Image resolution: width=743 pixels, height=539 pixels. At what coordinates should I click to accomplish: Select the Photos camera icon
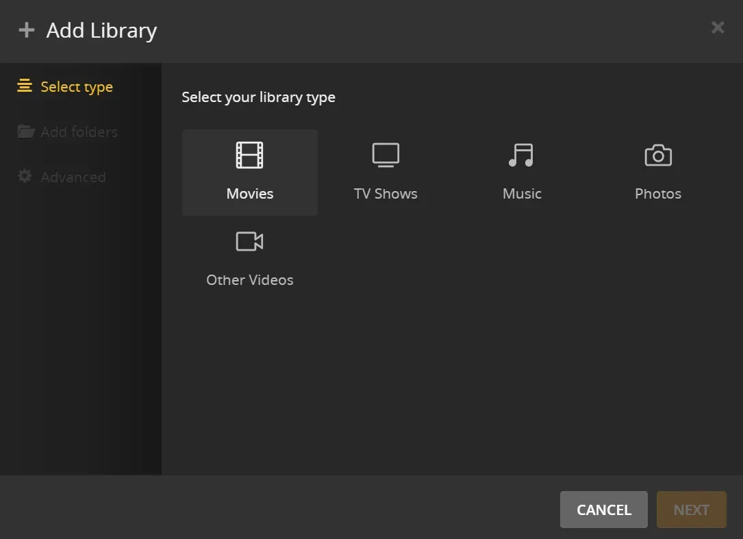pyautogui.click(x=657, y=155)
